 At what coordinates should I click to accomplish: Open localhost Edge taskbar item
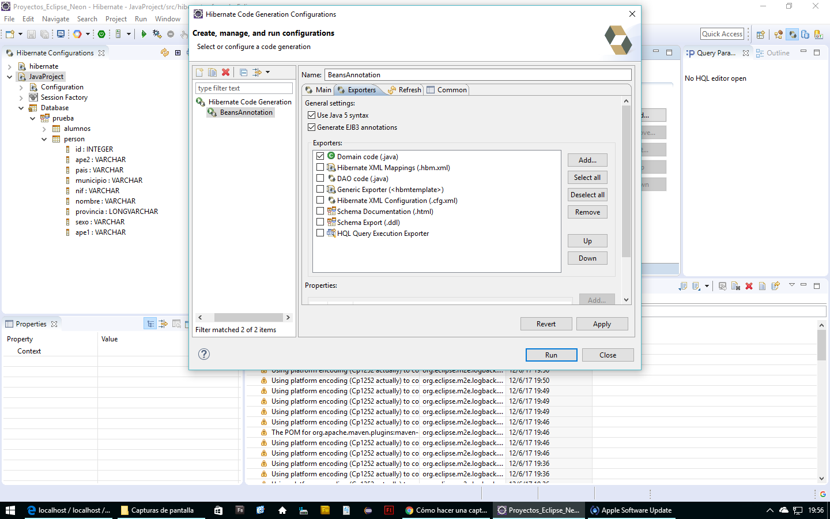click(69, 510)
